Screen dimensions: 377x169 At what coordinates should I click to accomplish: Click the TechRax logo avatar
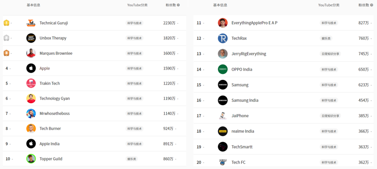(x=223, y=38)
